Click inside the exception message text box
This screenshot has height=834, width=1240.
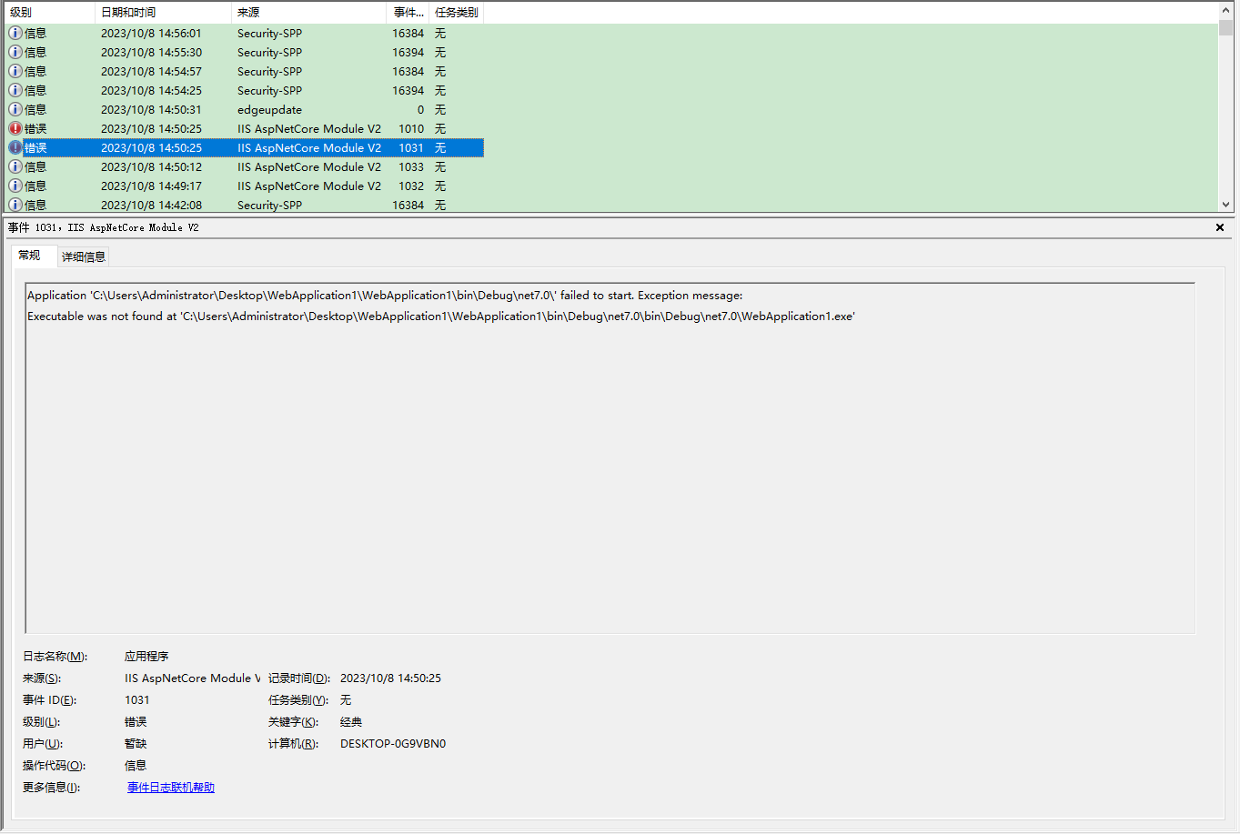[610, 455]
